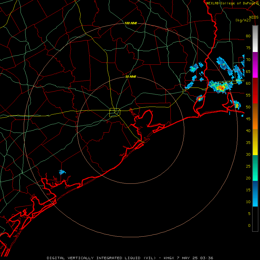Click the isolated blue echo near the southwest coast
The width and height of the screenshot is (260, 260).
[62, 172]
